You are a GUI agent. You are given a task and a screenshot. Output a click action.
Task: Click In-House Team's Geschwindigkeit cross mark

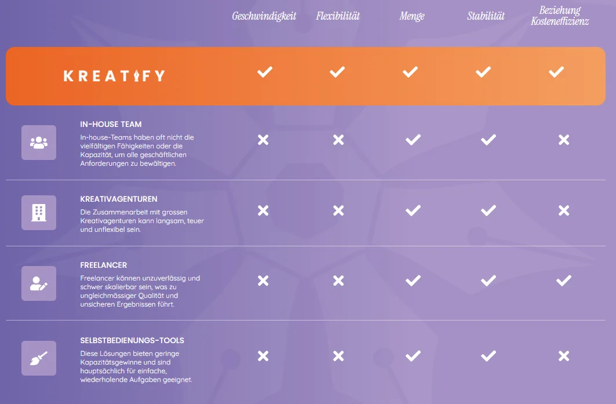[x=263, y=140]
